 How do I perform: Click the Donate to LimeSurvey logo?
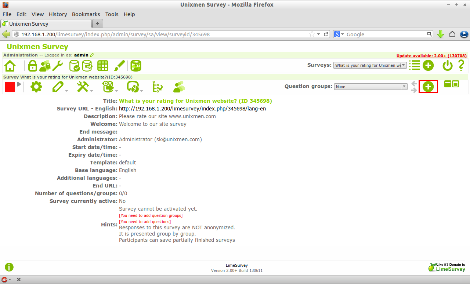[447, 267]
